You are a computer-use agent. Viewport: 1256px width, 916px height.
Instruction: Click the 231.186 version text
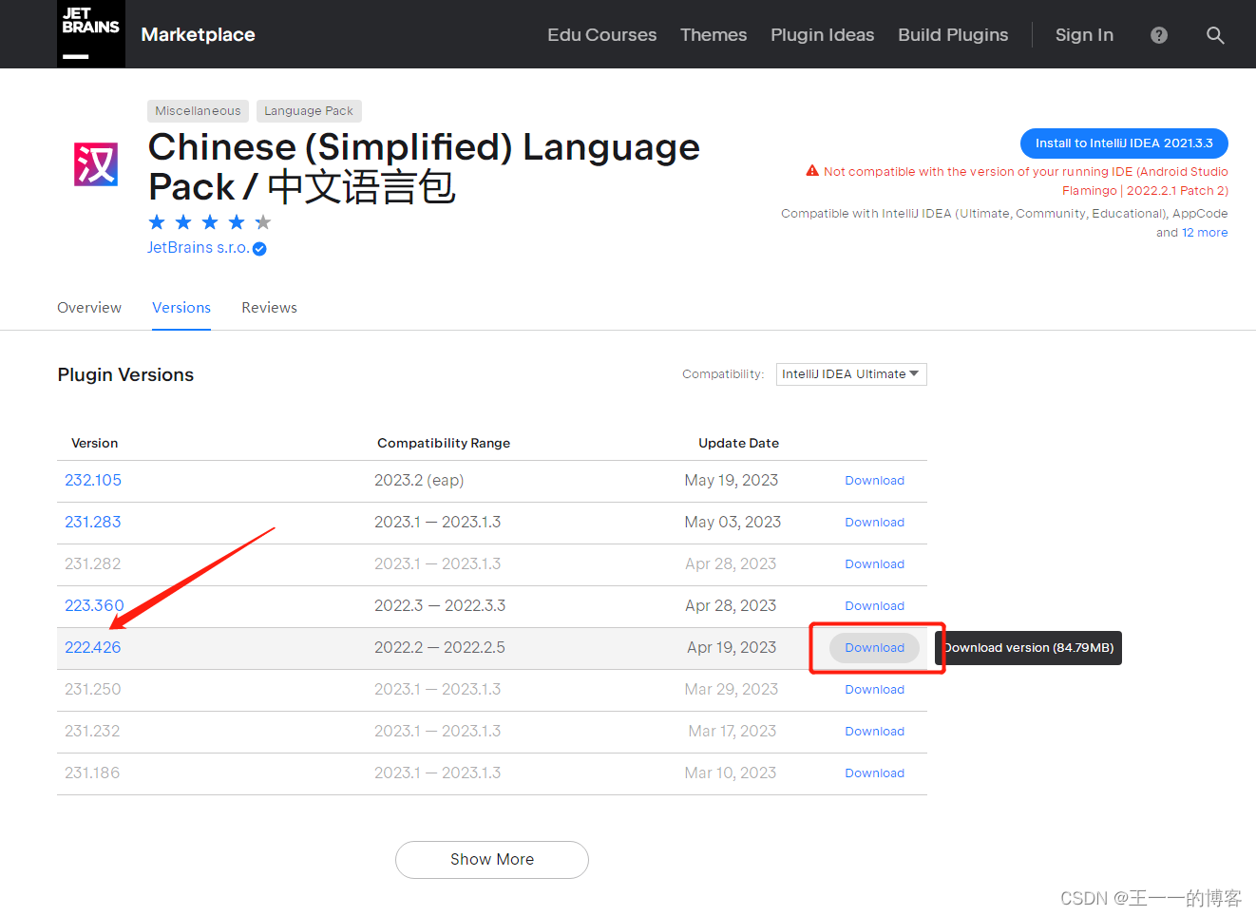point(92,773)
